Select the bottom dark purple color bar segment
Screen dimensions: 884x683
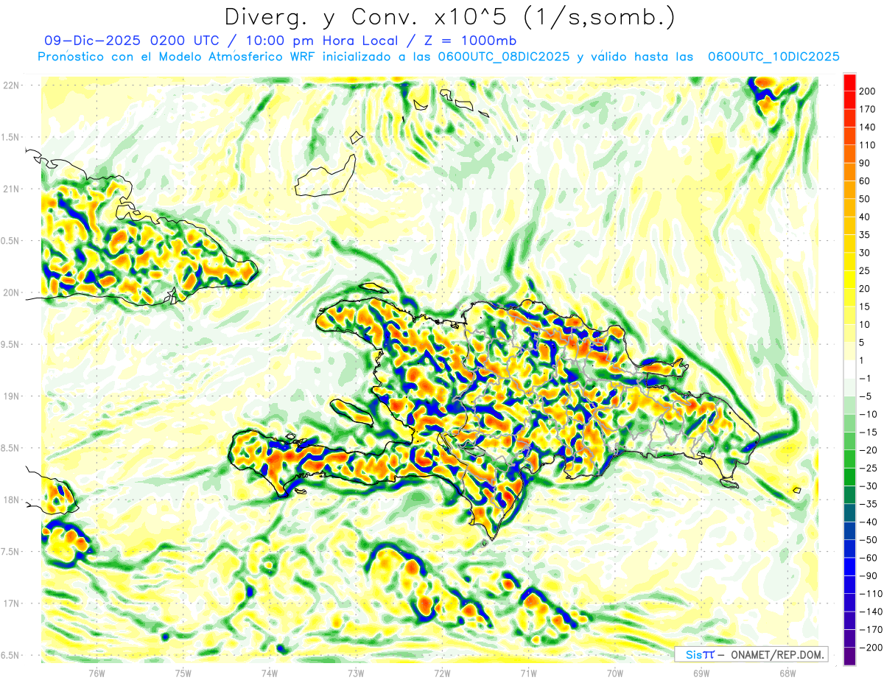(x=849, y=656)
